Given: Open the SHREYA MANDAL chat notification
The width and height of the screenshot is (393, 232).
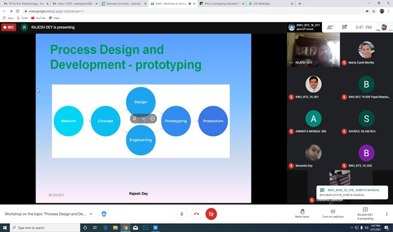Looking at the screenshot, I should click(352, 193).
